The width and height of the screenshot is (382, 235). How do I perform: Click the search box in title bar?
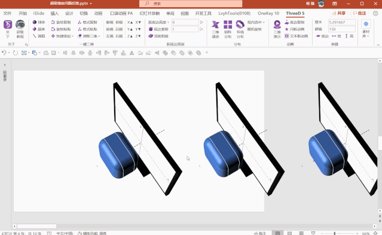tap(191, 4)
